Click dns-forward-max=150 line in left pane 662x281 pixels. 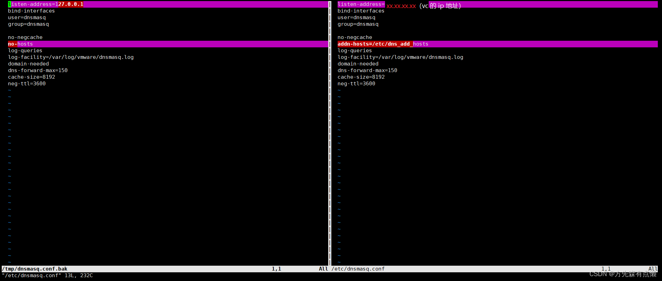pos(38,70)
